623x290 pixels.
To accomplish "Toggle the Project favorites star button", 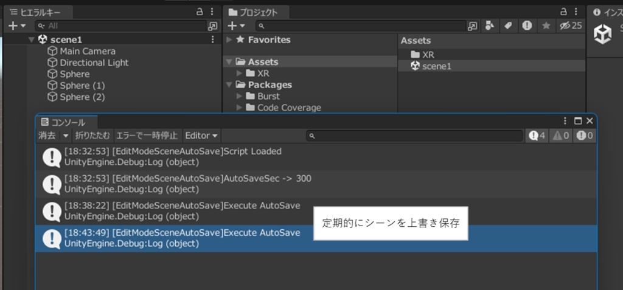I will (x=546, y=26).
